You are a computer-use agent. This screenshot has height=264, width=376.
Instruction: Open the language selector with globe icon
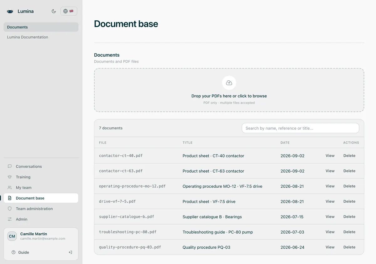(x=69, y=11)
